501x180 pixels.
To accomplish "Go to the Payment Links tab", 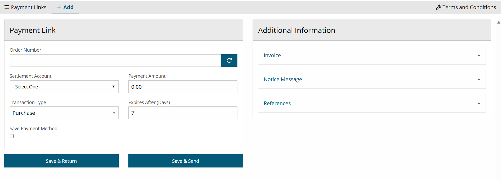I will [29, 7].
